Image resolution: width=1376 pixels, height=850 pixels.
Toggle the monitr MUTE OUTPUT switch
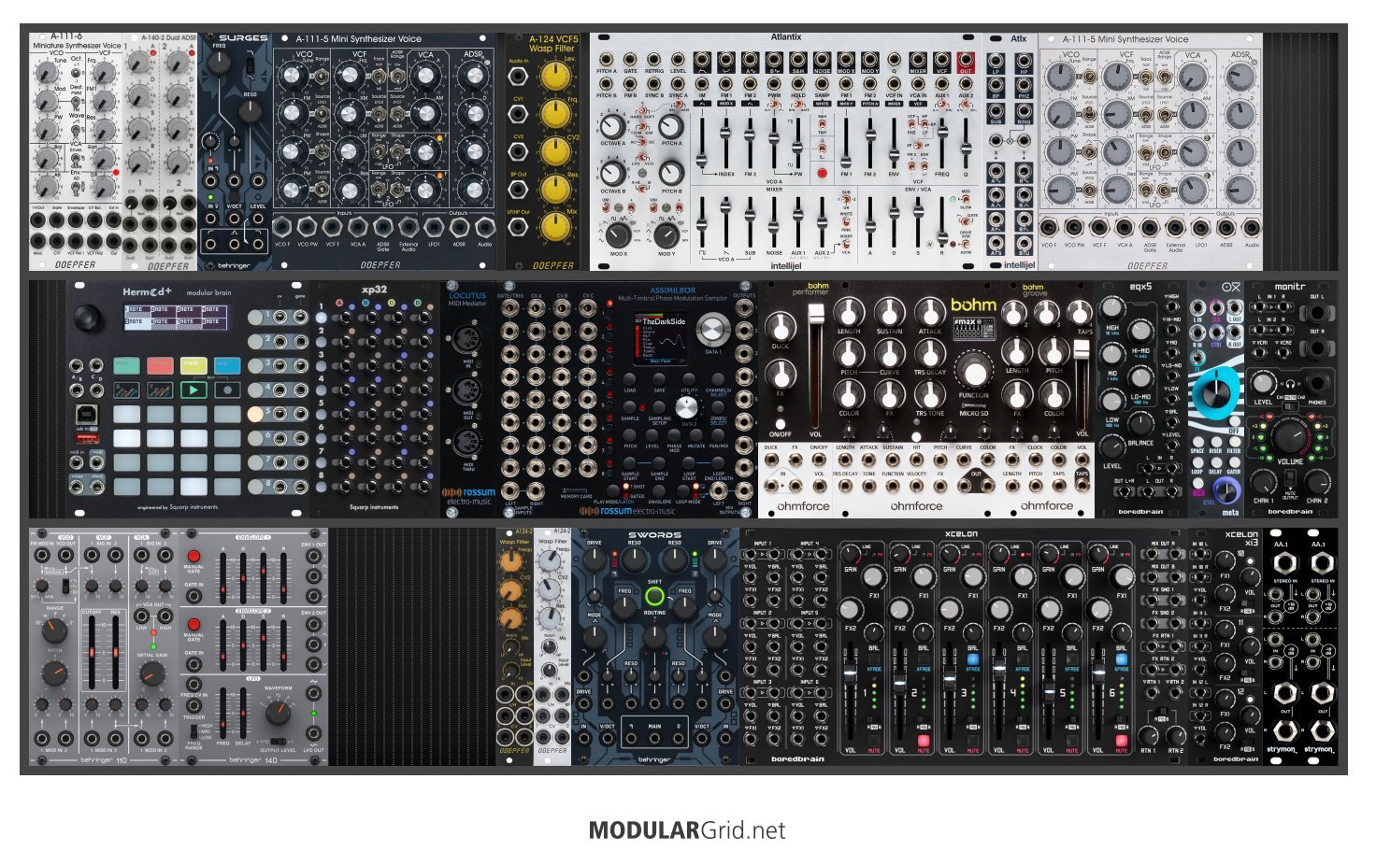click(1290, 479)
